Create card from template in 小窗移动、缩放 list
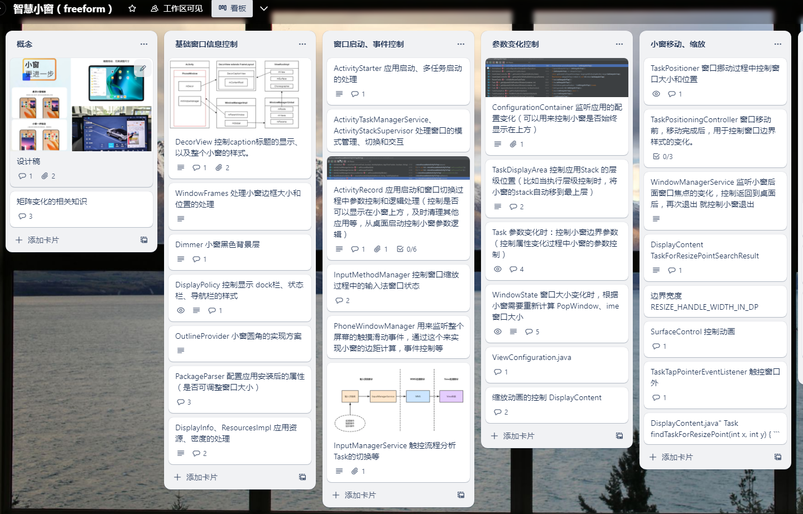 (x=778, y=457)
